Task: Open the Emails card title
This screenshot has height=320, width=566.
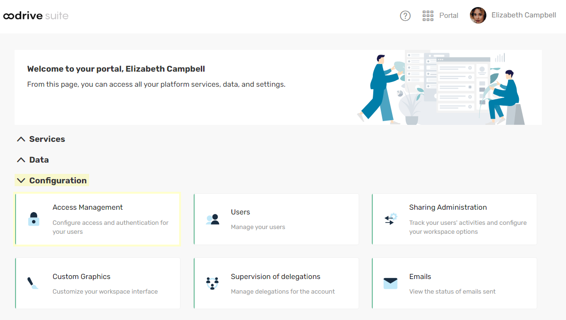Action: click(420, 277)
